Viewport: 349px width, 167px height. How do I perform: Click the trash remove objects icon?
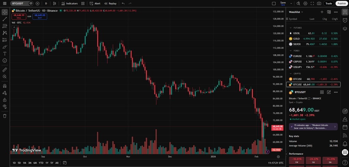[x=5, y=116]
